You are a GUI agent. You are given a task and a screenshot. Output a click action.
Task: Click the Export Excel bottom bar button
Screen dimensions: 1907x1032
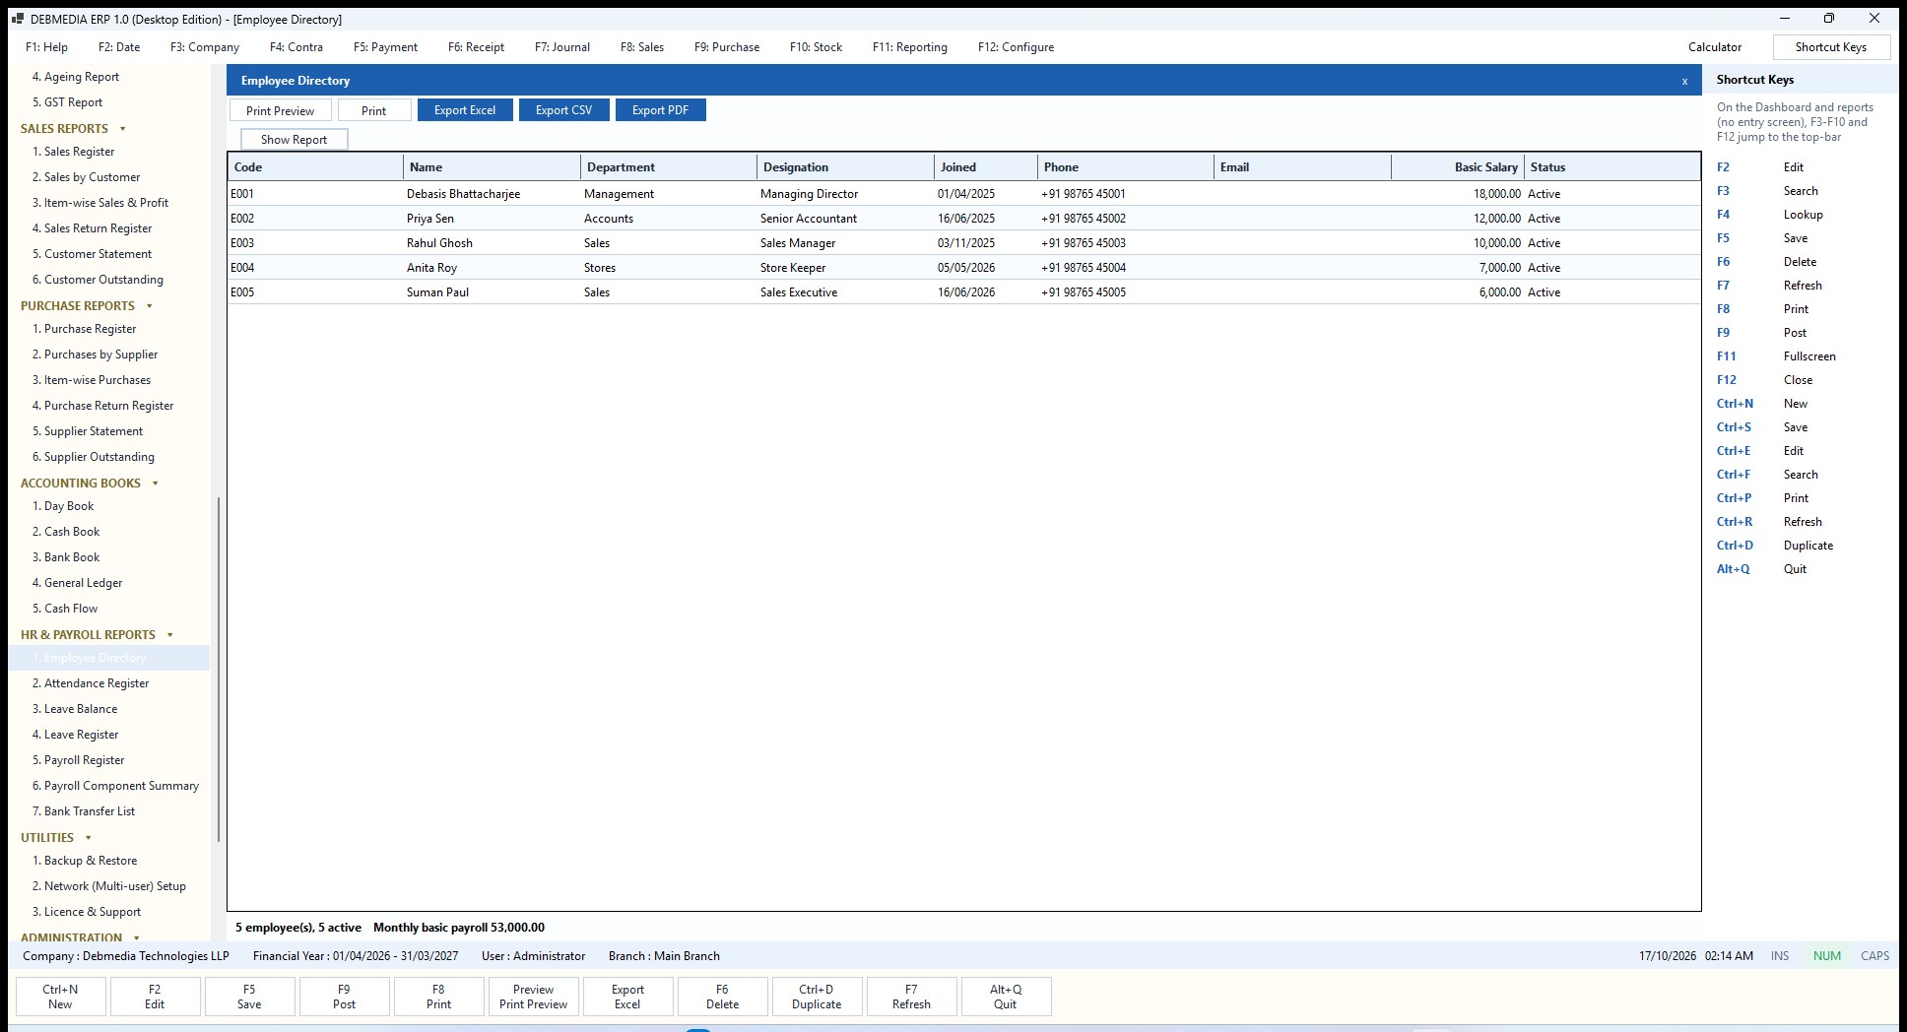pyautogui.click(x=627, y=997)
